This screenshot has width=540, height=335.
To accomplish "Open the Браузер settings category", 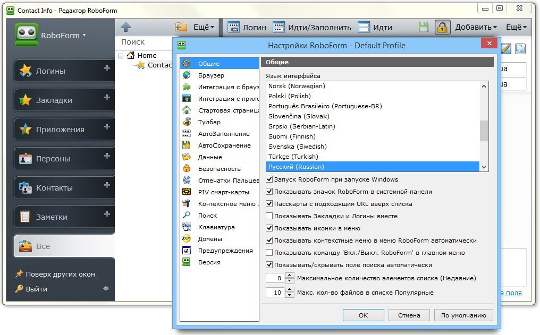I will pos(220,75).
